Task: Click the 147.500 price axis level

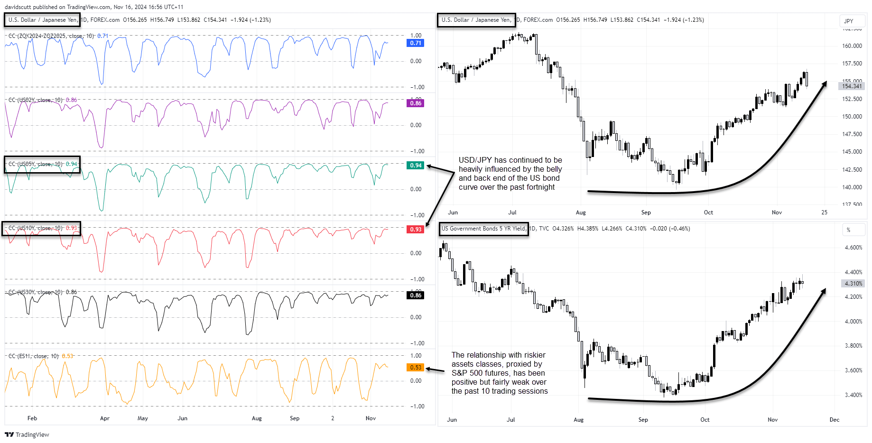Action: click(852, 134)
